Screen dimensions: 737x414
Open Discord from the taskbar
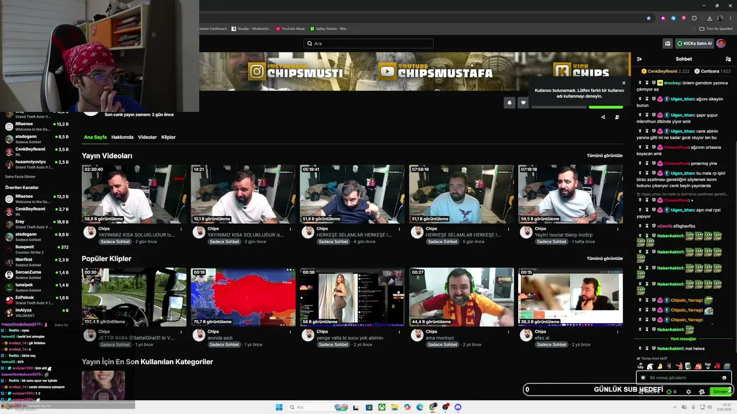pyautogui.click(x=458, y=407)
